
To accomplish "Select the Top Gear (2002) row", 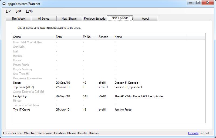I will (x=108, y=87).
